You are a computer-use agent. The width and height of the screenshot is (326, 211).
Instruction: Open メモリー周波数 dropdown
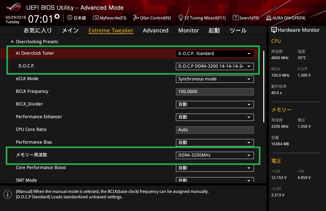click(215, 155)
